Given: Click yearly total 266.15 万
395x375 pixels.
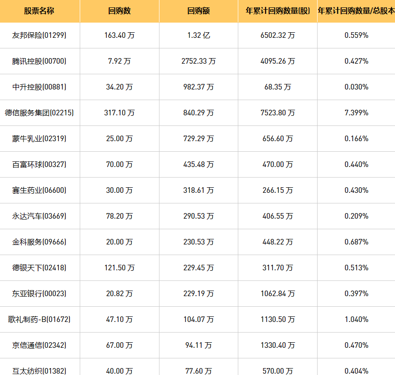Looking at the screenshot, I should point(277,190).
